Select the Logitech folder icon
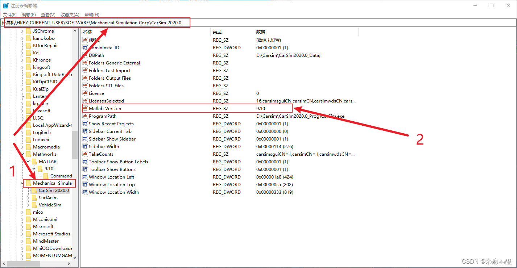Viewport: 517px width, 268px height. 28,132
